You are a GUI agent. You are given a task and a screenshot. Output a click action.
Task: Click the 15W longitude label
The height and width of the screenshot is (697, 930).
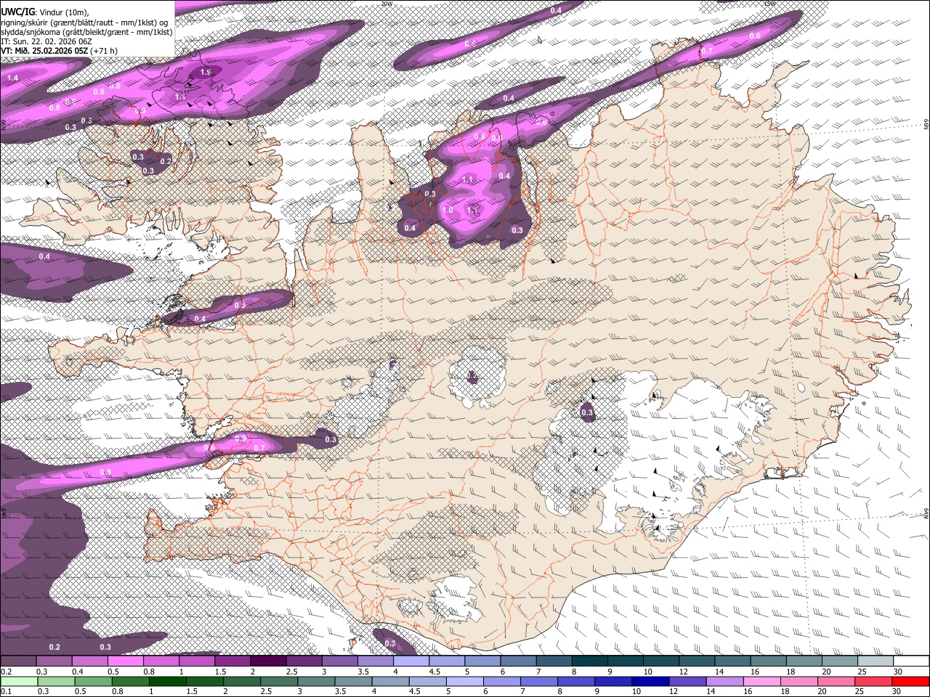(770, 4)
